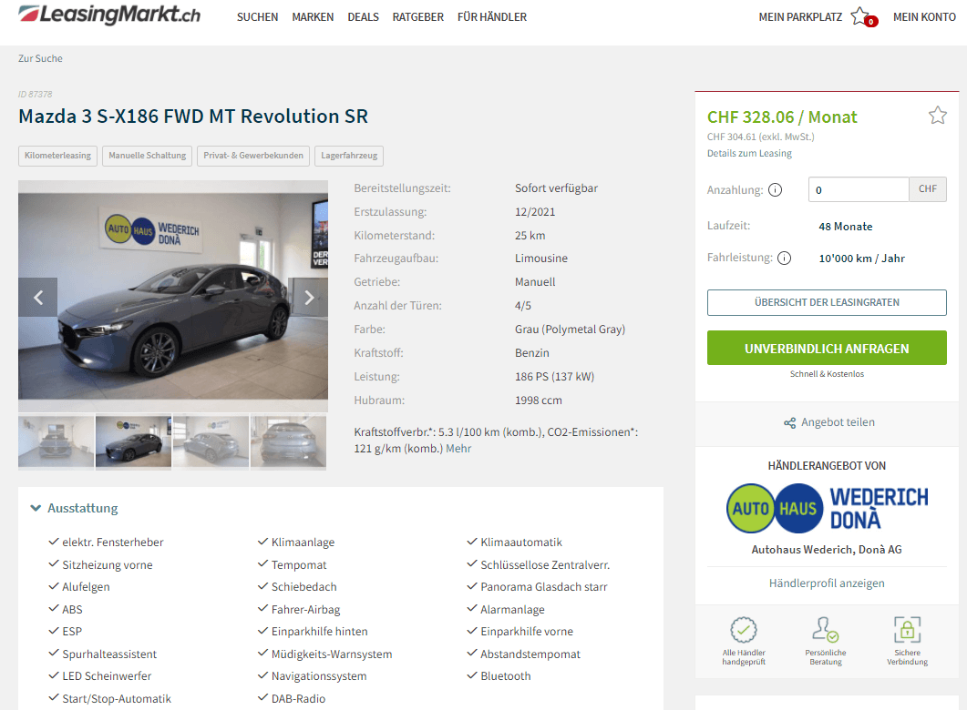The height and width of the screenshot is (710, 967).
Task: Save offer with favorite star icon
Action: coord(938,116)
